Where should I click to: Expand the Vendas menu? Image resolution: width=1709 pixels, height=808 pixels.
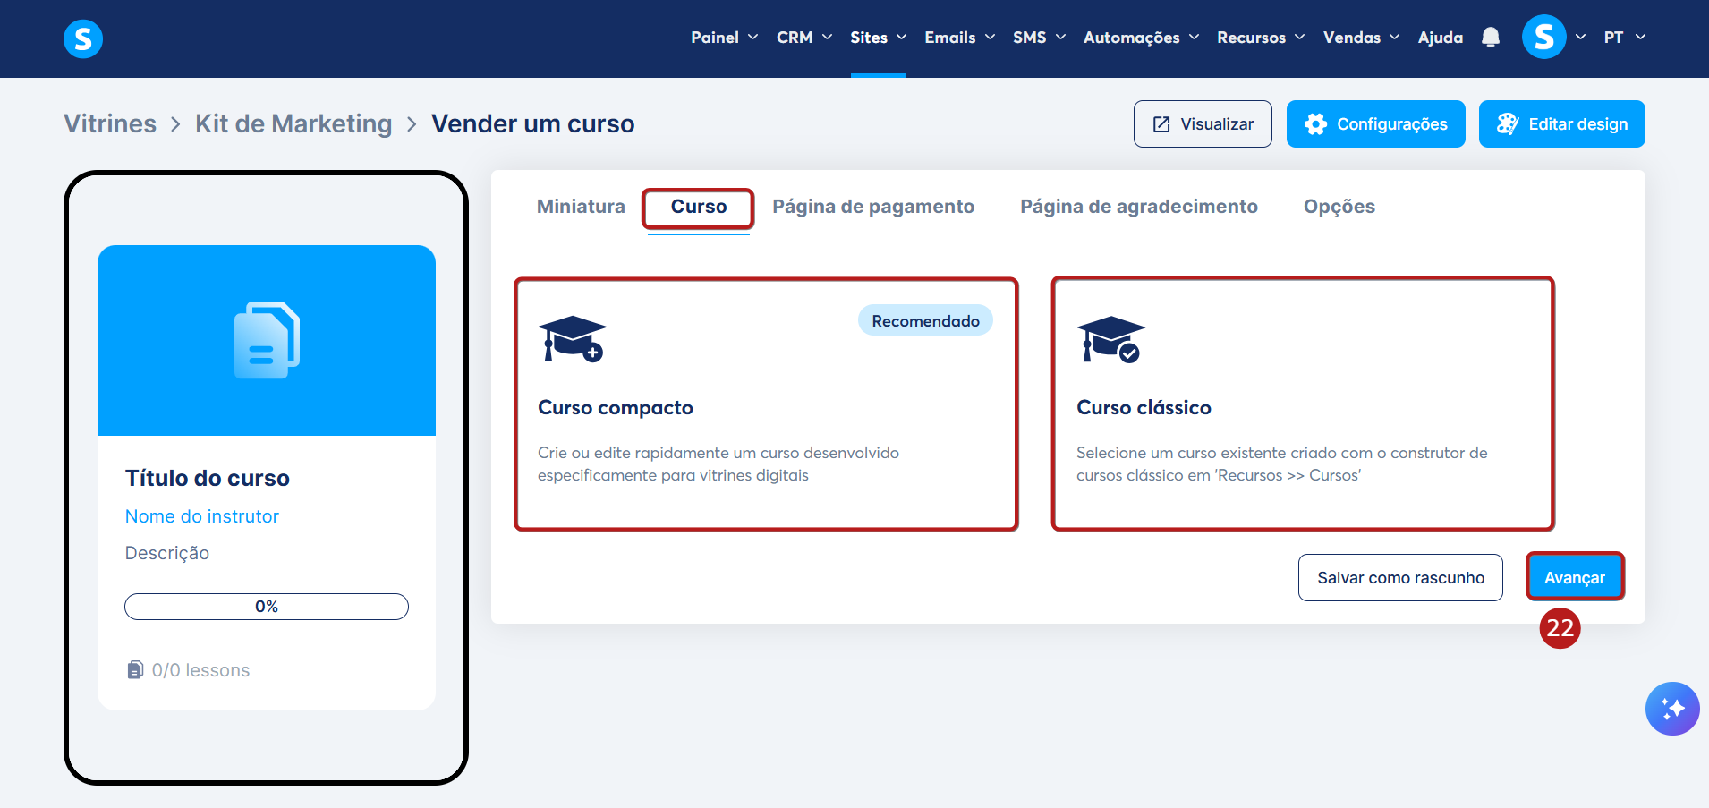click(x=1361, y=38)
